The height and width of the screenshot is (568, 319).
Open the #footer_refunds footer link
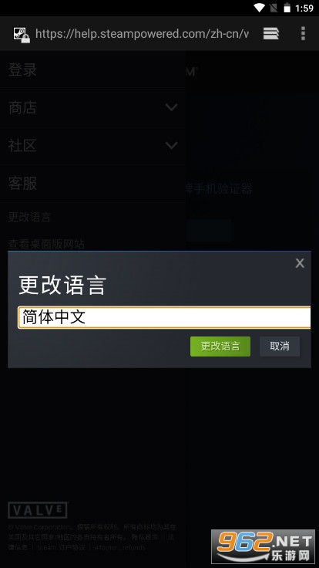click(119, 547)
